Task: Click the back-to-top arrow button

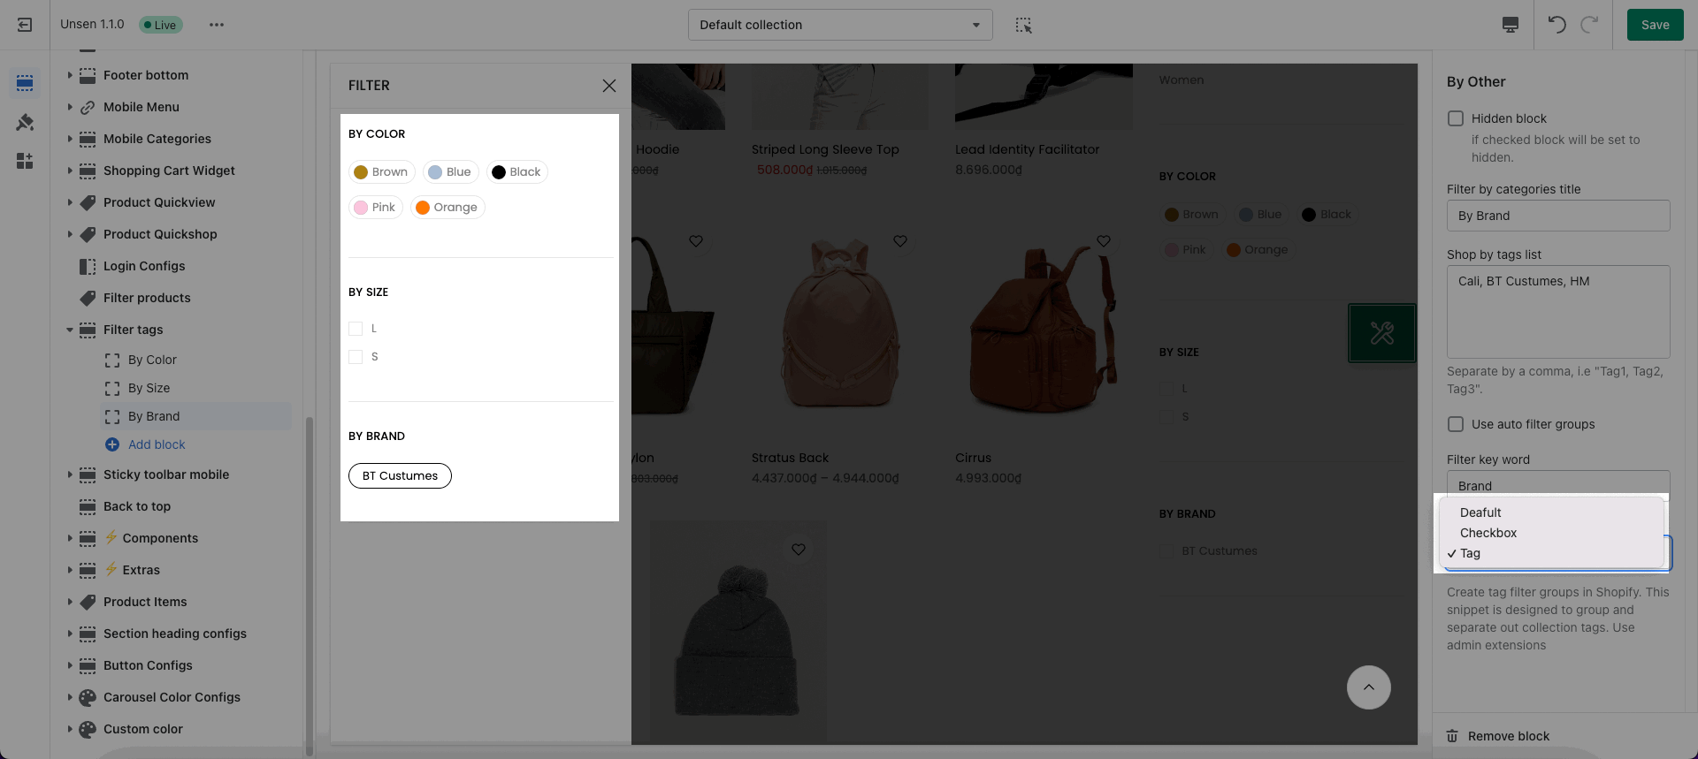Action: (1368, 687)
